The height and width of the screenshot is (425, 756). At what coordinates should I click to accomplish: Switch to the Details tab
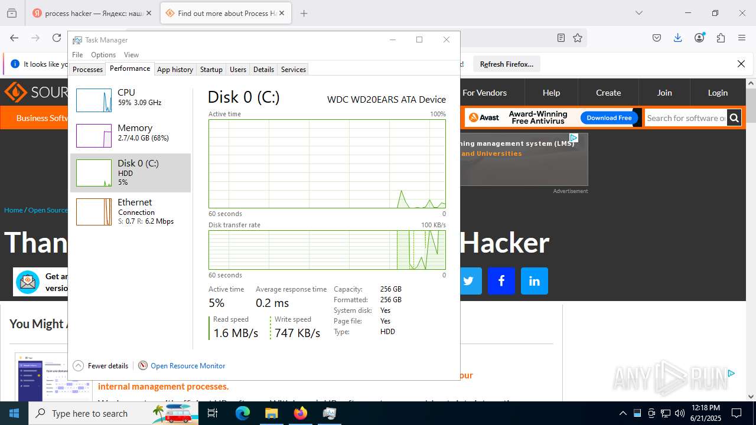[263, 70]
